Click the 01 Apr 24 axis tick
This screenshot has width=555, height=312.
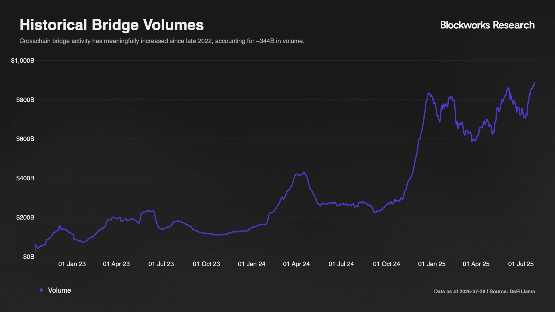click(296, 264)
